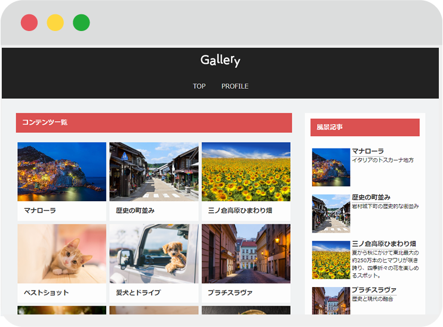Open the Bratislava street thumbnail in grid
The height and width of the screenshot is (327, 443).
click(245, 253)
